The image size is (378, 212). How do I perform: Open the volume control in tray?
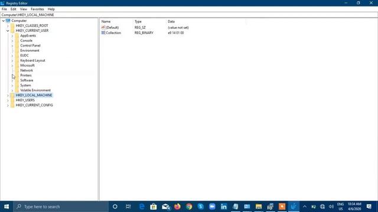[x=331, y=207]
